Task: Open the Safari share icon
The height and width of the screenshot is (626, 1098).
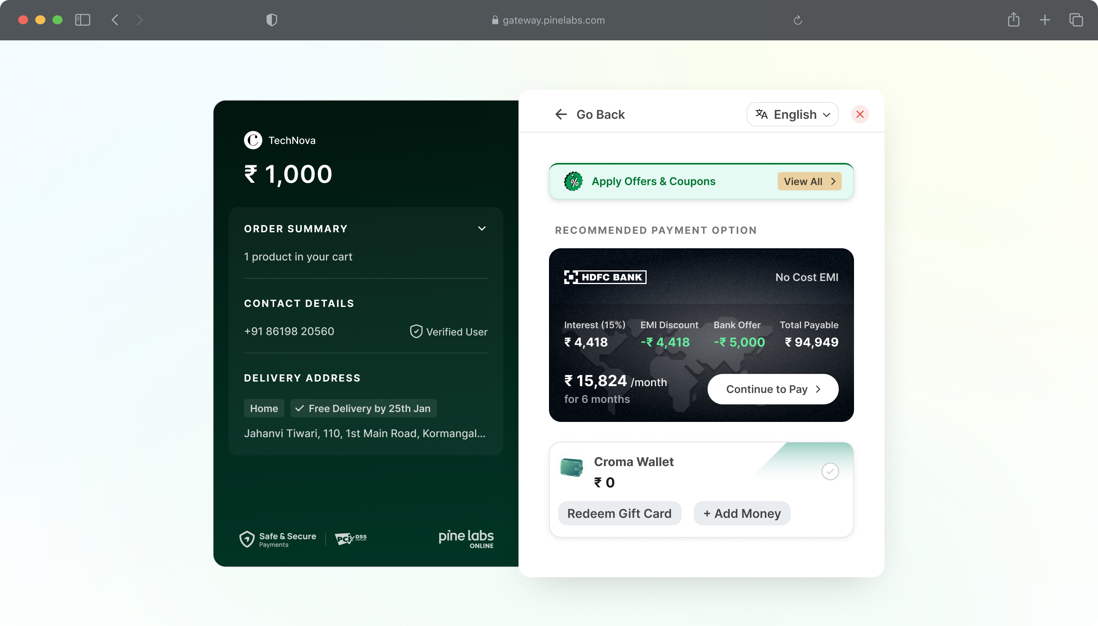Action: tap(1014, 19)
